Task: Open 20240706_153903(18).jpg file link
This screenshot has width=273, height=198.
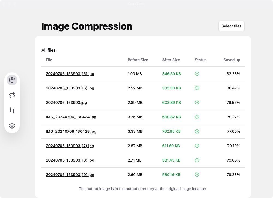Action: coord(70,160)
